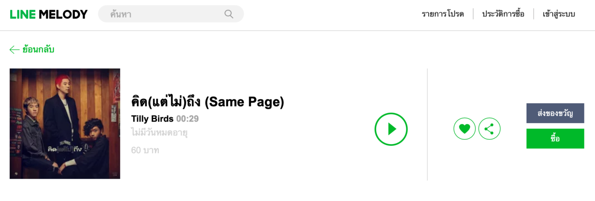
Task: Click the search magnifier icon
Action: point(229,14)
